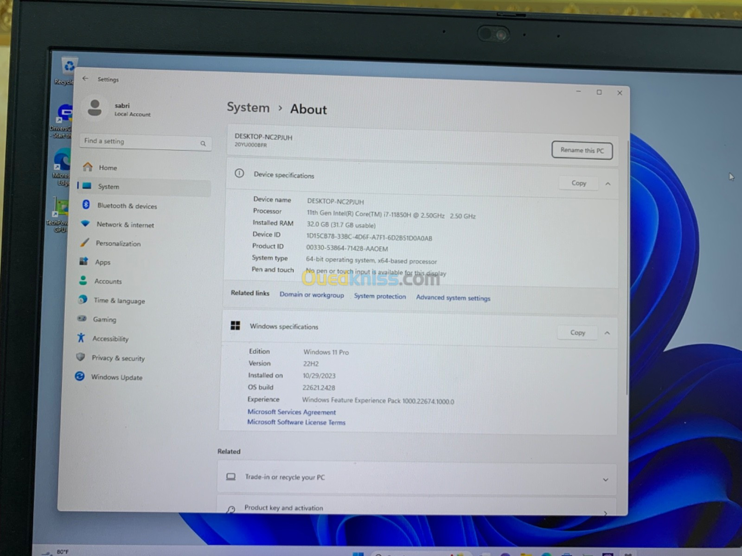The height and width of the screenshot is (556, 742).
Task: Copy the Device specifications
Action: (579, 183)
